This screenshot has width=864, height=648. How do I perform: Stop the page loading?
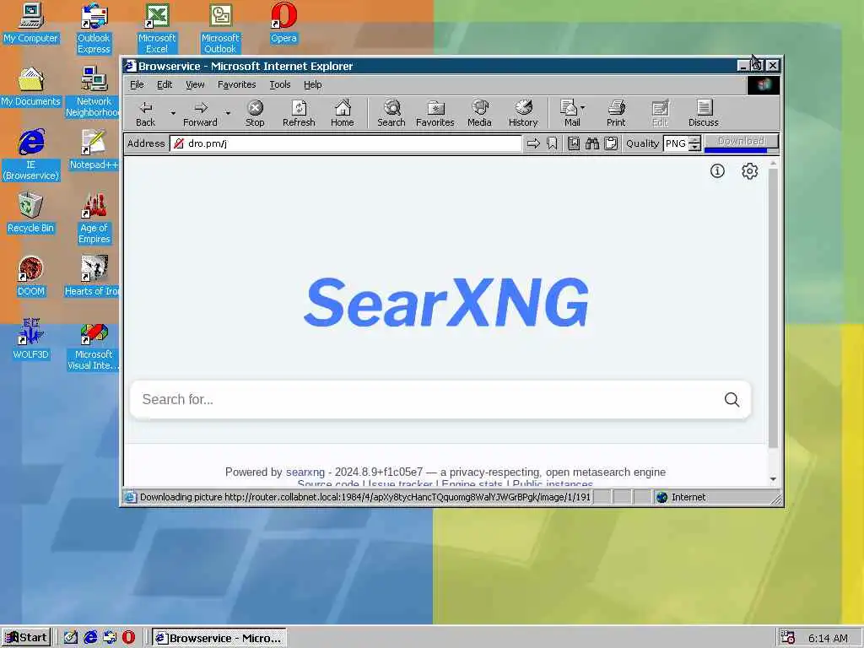pos(255,114)
